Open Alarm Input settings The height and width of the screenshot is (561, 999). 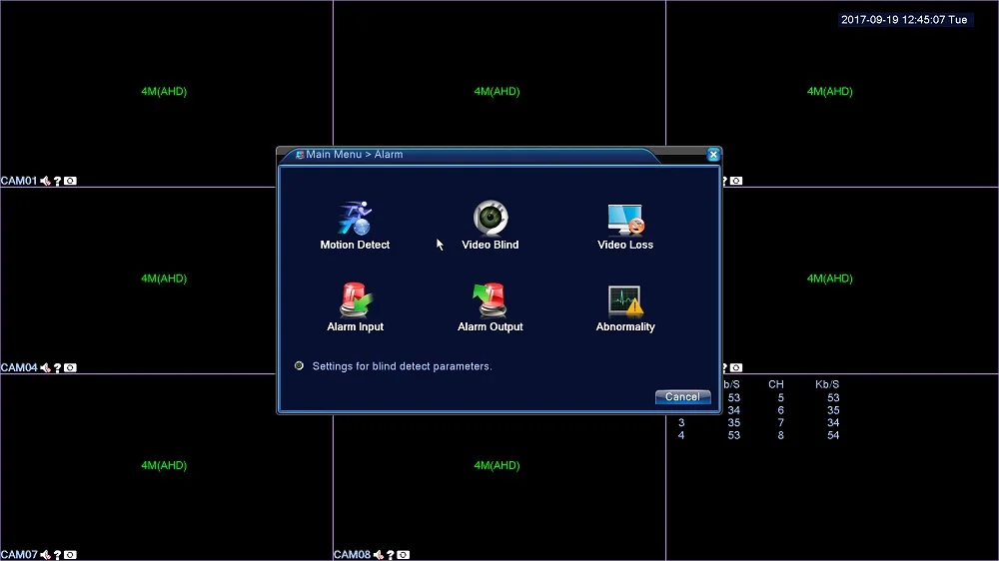click(355, 307)
